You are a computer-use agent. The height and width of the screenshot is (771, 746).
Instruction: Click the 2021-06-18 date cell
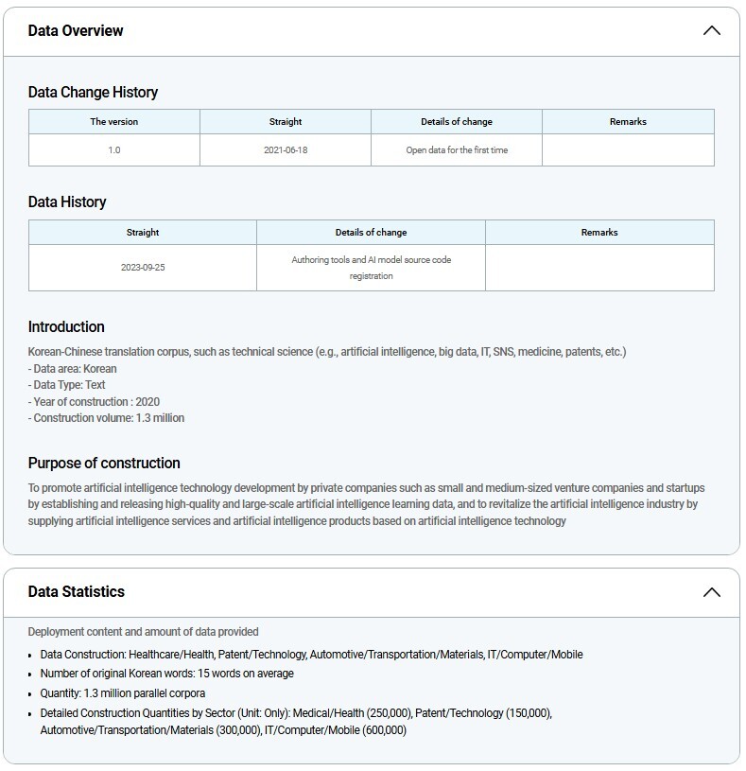pyautogui.click(x=286, y=150)
